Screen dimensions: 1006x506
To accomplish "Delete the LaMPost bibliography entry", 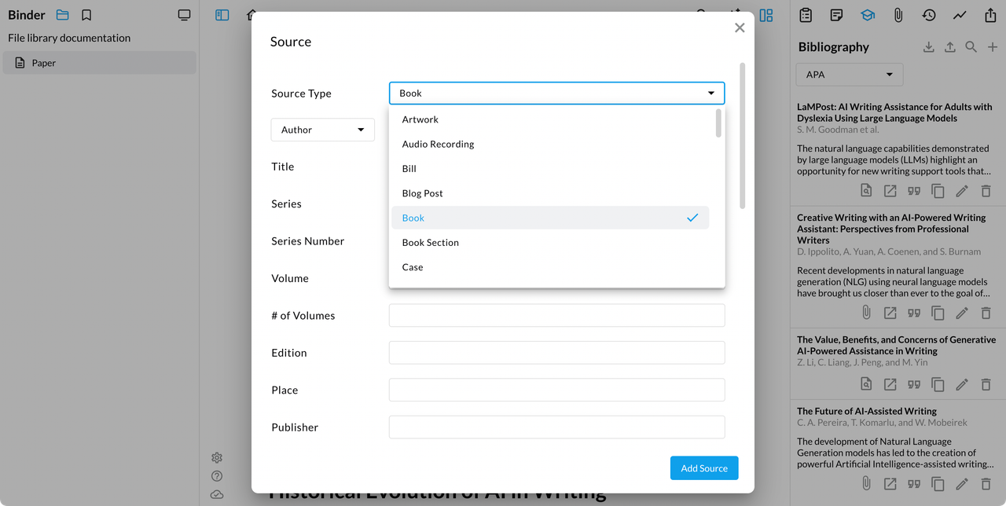I will tap(986, 191).
